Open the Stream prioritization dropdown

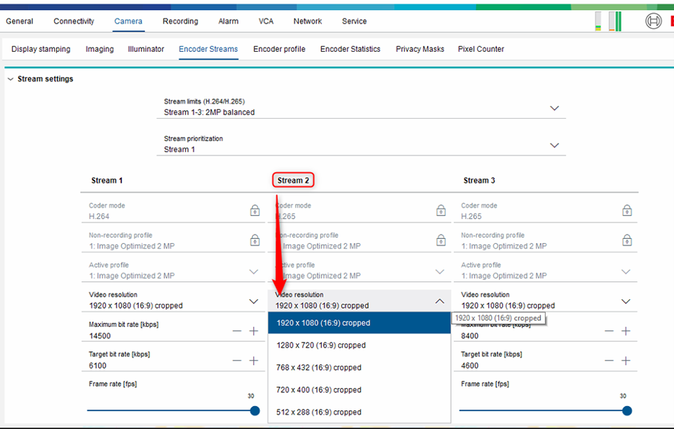click(x=554, y=145)
